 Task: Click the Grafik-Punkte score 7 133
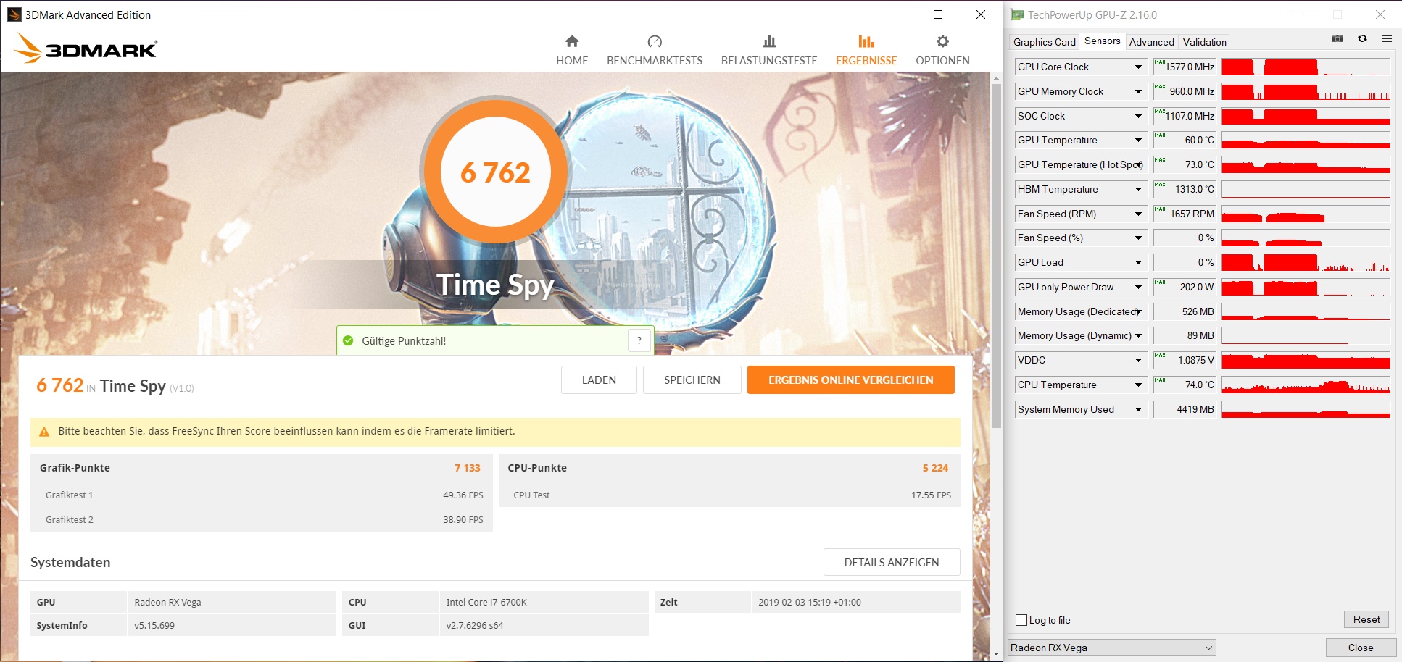pyautogui.click(x=468, y=468)
